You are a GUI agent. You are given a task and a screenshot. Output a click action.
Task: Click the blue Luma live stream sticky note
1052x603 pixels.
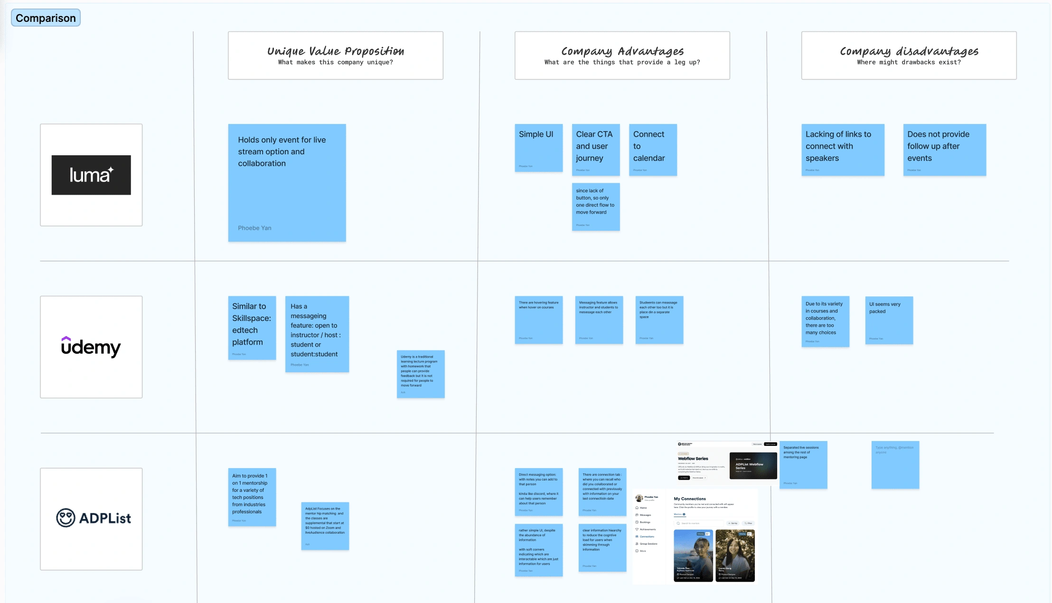(x=287, y=182)
